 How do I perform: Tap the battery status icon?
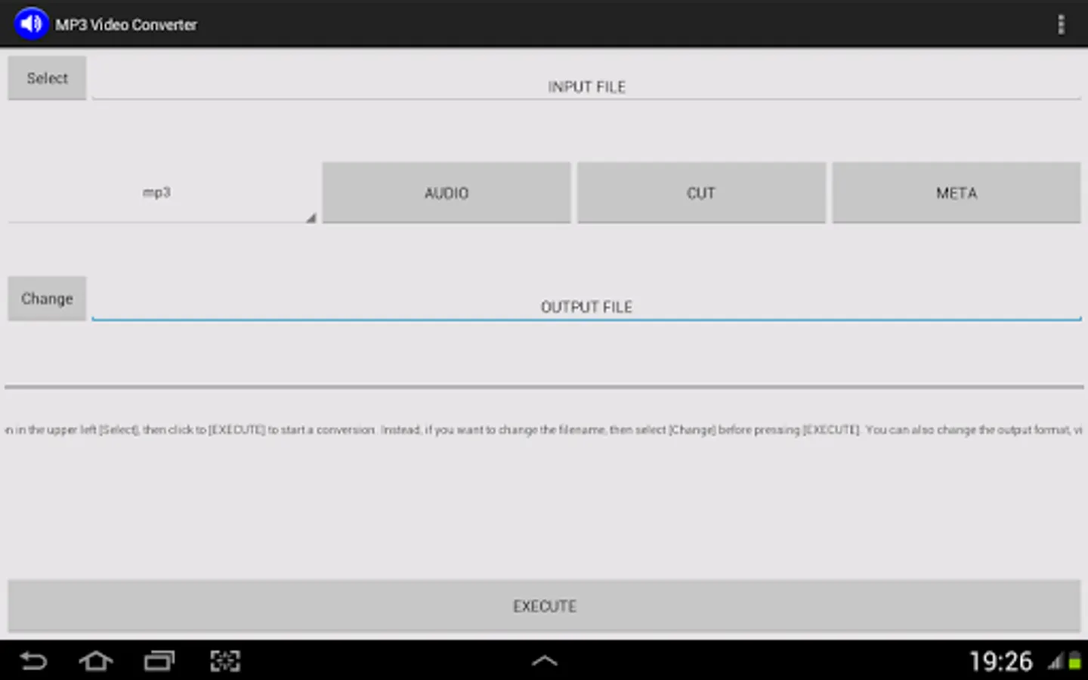(x=1074, y=662)
